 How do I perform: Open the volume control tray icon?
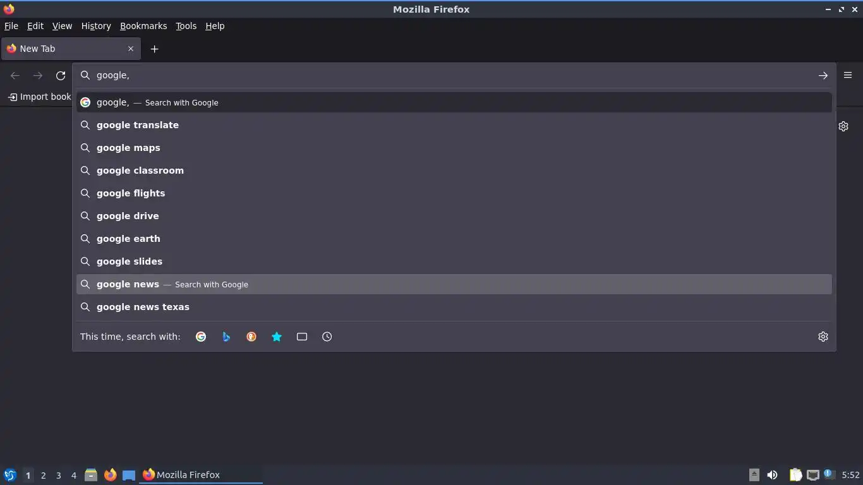[772, 475]
